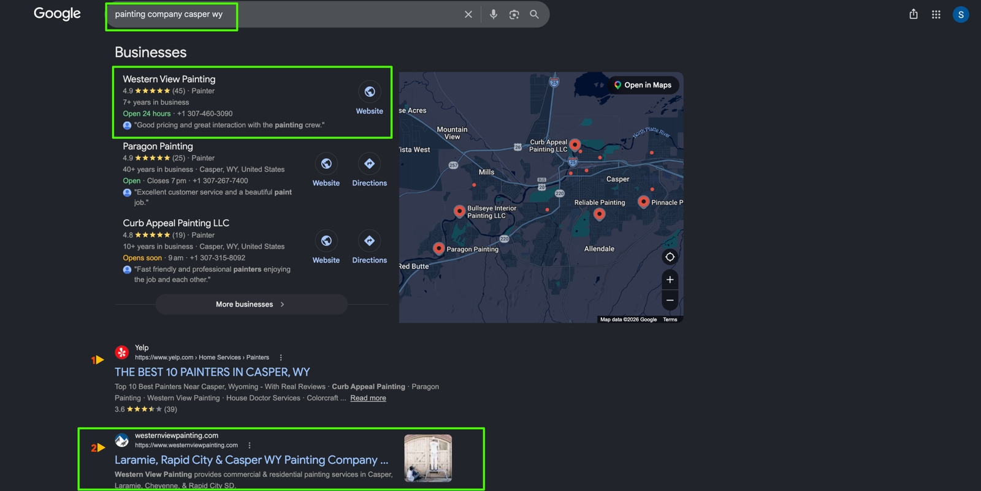
Task: Center map on my location
Action: [670, 257]
